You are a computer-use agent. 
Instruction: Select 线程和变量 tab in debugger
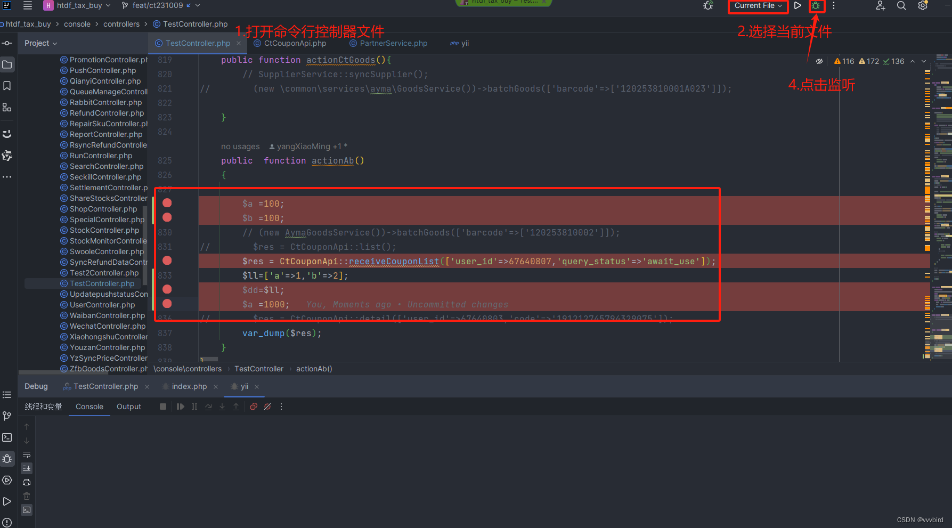click(x=43, y=407)
